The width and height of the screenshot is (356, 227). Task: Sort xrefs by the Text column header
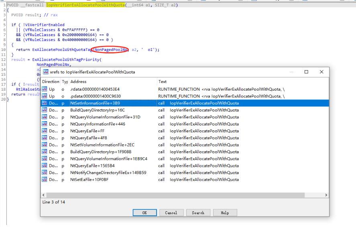[x=163, y=81]
